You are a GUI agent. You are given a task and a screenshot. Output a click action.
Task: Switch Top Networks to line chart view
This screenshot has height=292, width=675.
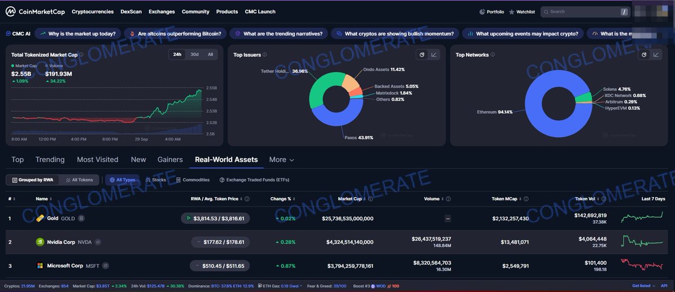point(657,54)
